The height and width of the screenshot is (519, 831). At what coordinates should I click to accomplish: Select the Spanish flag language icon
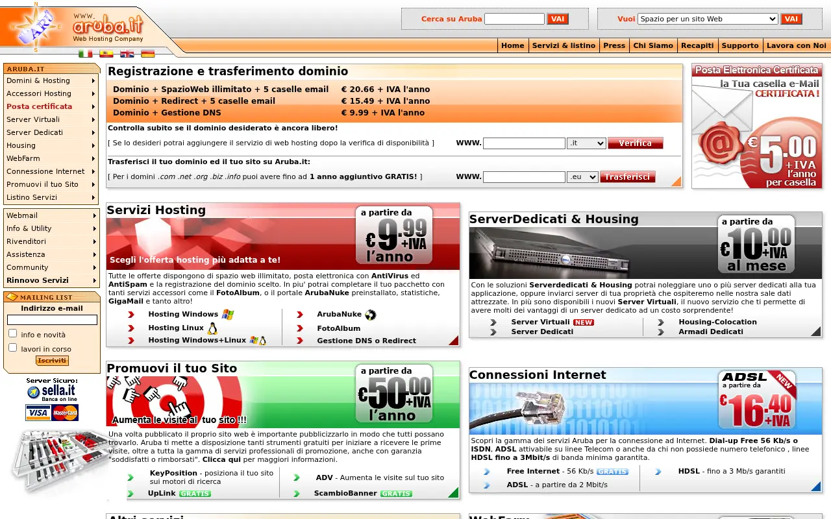tap(106, 54)
